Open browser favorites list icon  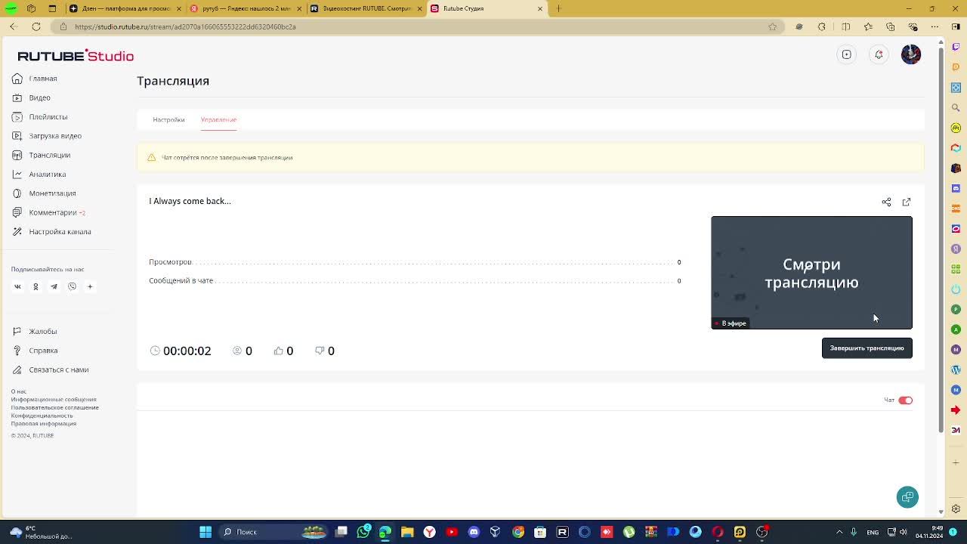(868, 26)
